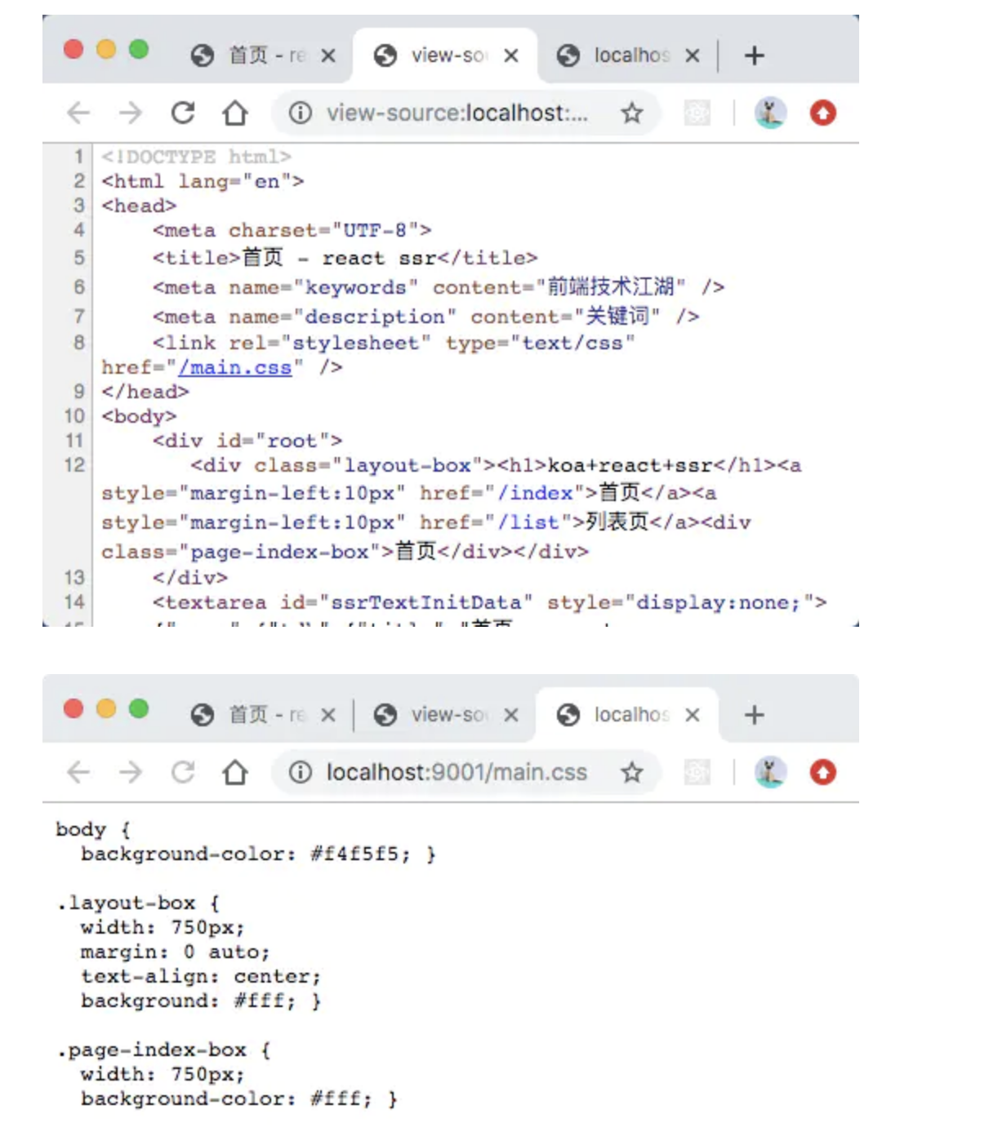Bookmark the main.css page with the star
The image size is (998, 1136).
tap(631, 772)
